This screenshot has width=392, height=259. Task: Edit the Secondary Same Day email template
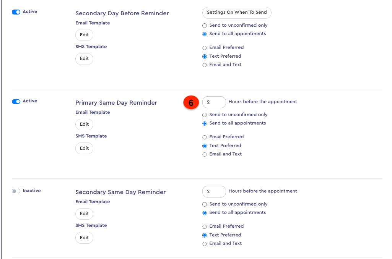coord(84,214)
